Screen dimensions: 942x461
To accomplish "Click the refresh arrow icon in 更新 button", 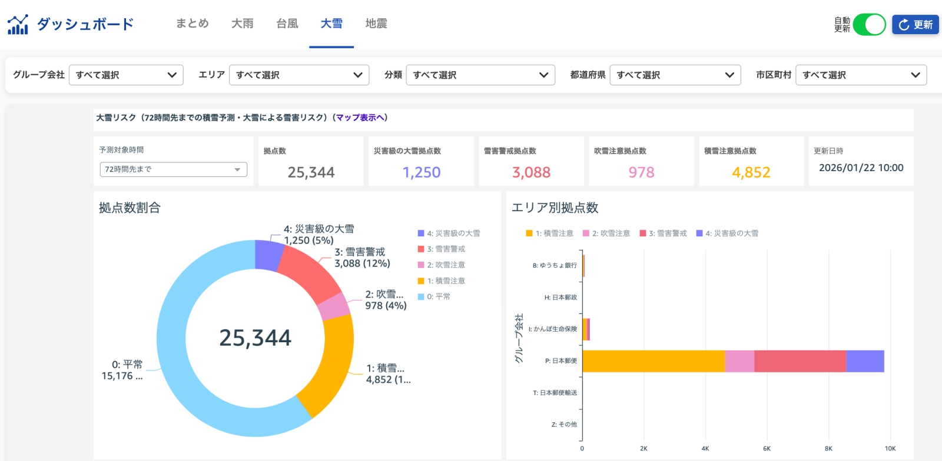I will point(904,25).
